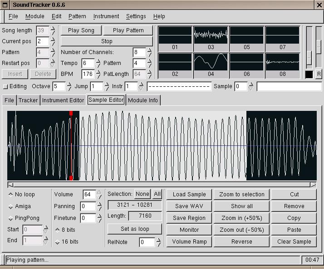This screenshot has height=269, width=324.
Task: Open the Help menu
Action: (x=159, y=16)
